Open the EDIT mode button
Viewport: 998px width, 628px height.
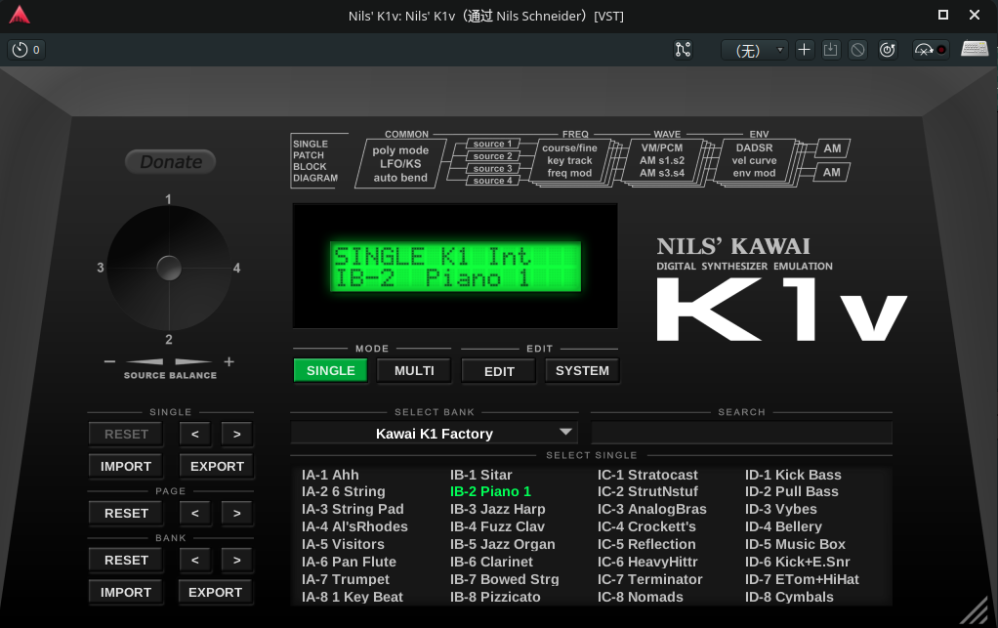(498, 371)
